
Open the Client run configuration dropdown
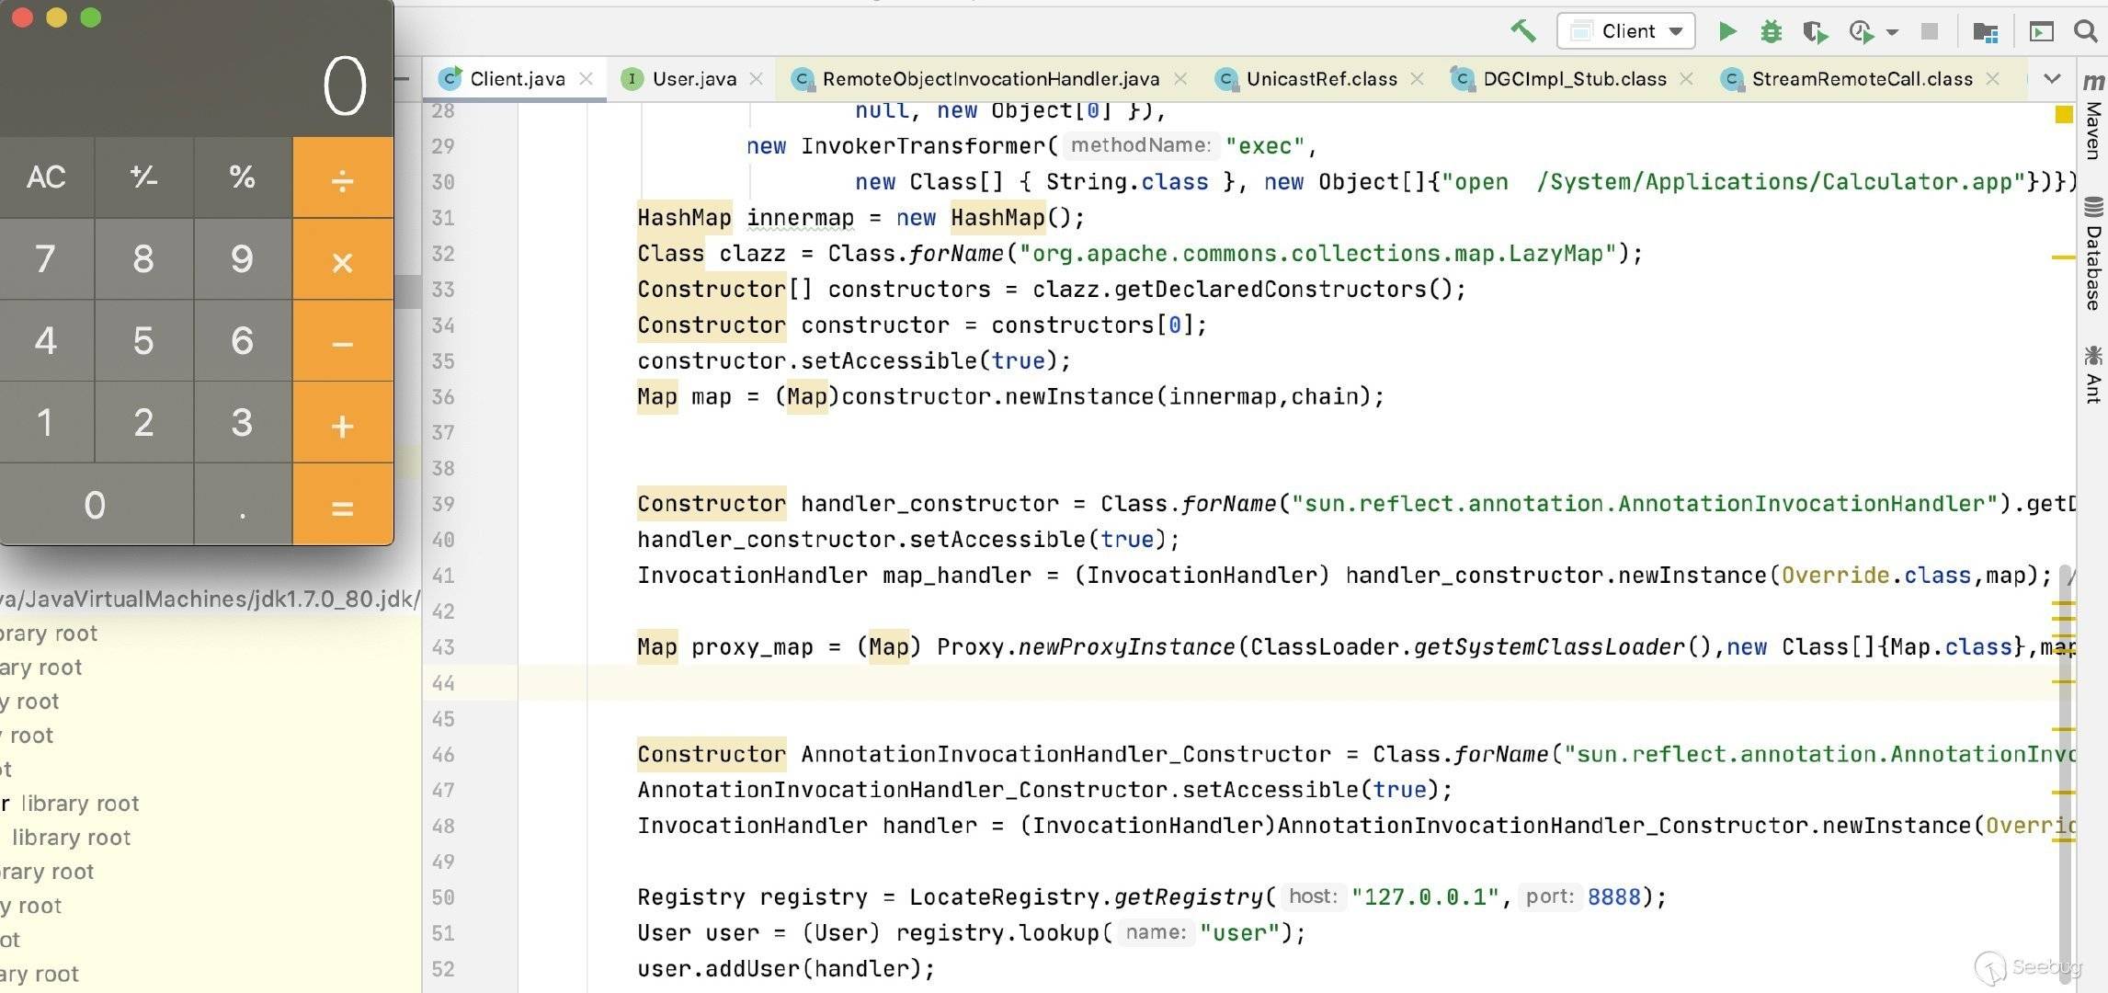tap(1625, 31)
